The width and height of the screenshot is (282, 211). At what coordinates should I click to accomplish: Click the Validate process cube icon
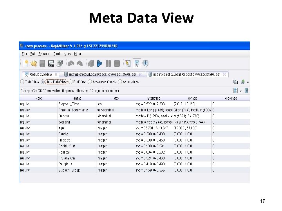[91, 64]
